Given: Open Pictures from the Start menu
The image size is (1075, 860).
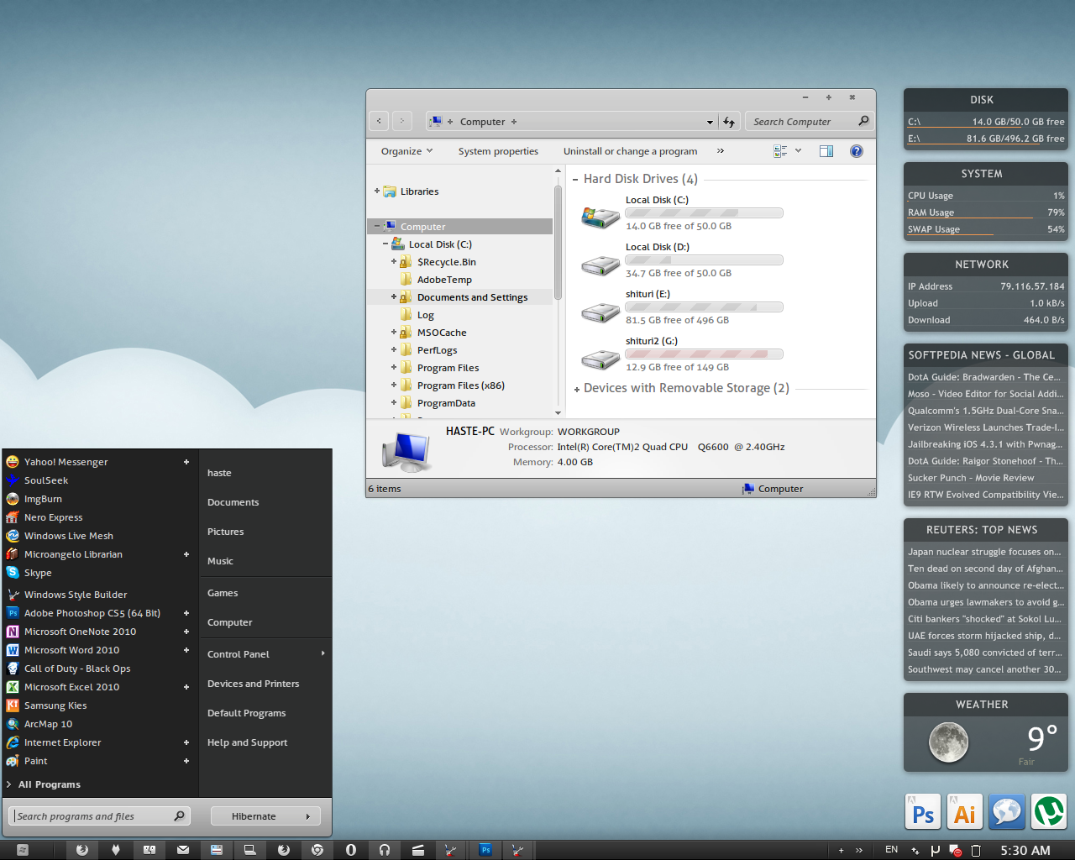Looking at the screenshot, I should pos(225,532).
